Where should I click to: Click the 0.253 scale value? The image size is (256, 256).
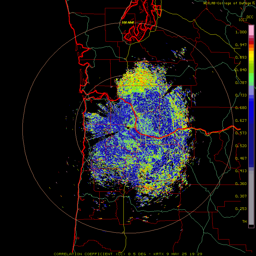[x=241, y=209]
